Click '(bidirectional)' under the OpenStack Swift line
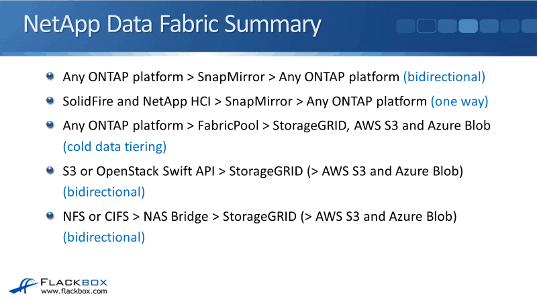The height and width of the screenshot is (302, 537). 104,191
